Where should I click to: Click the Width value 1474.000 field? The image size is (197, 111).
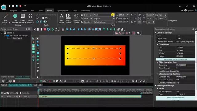[185, 53]
